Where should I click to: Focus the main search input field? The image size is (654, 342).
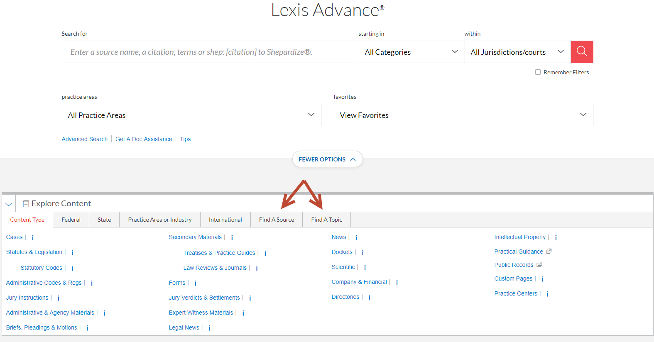(211, 52)
